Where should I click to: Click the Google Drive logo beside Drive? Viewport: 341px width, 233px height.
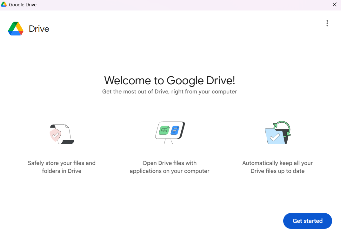pos(16,29)
